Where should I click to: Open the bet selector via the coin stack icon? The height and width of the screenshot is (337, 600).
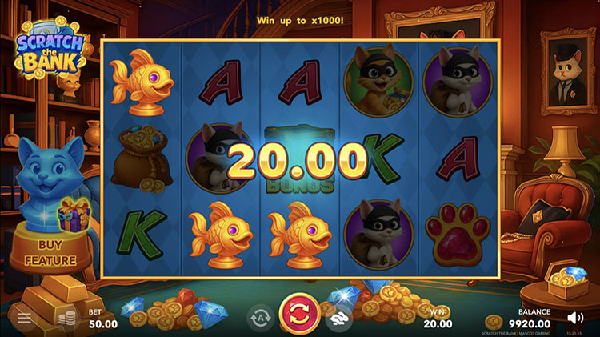pos(67,319)
